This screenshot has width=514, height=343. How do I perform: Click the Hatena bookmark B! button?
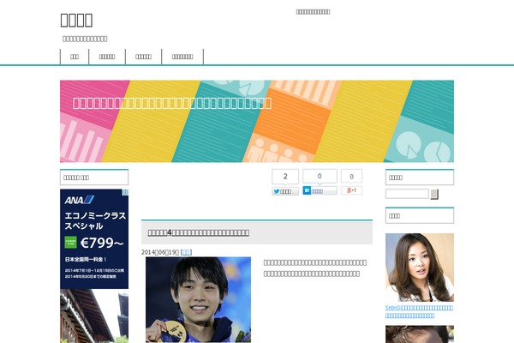(320, 190)
